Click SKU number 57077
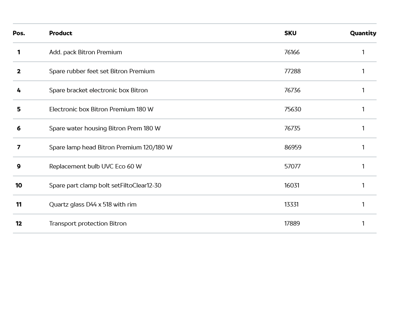This screenshot has height=311, width=398. [x=292, y=166]
